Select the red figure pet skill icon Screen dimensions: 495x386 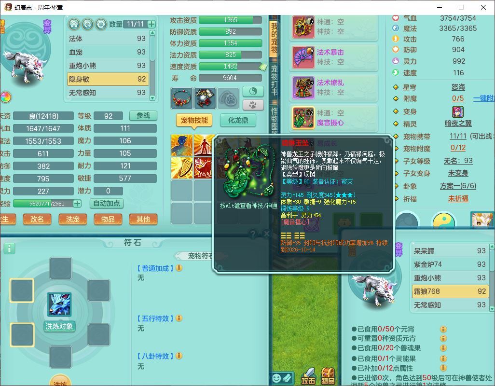(203, 145)
